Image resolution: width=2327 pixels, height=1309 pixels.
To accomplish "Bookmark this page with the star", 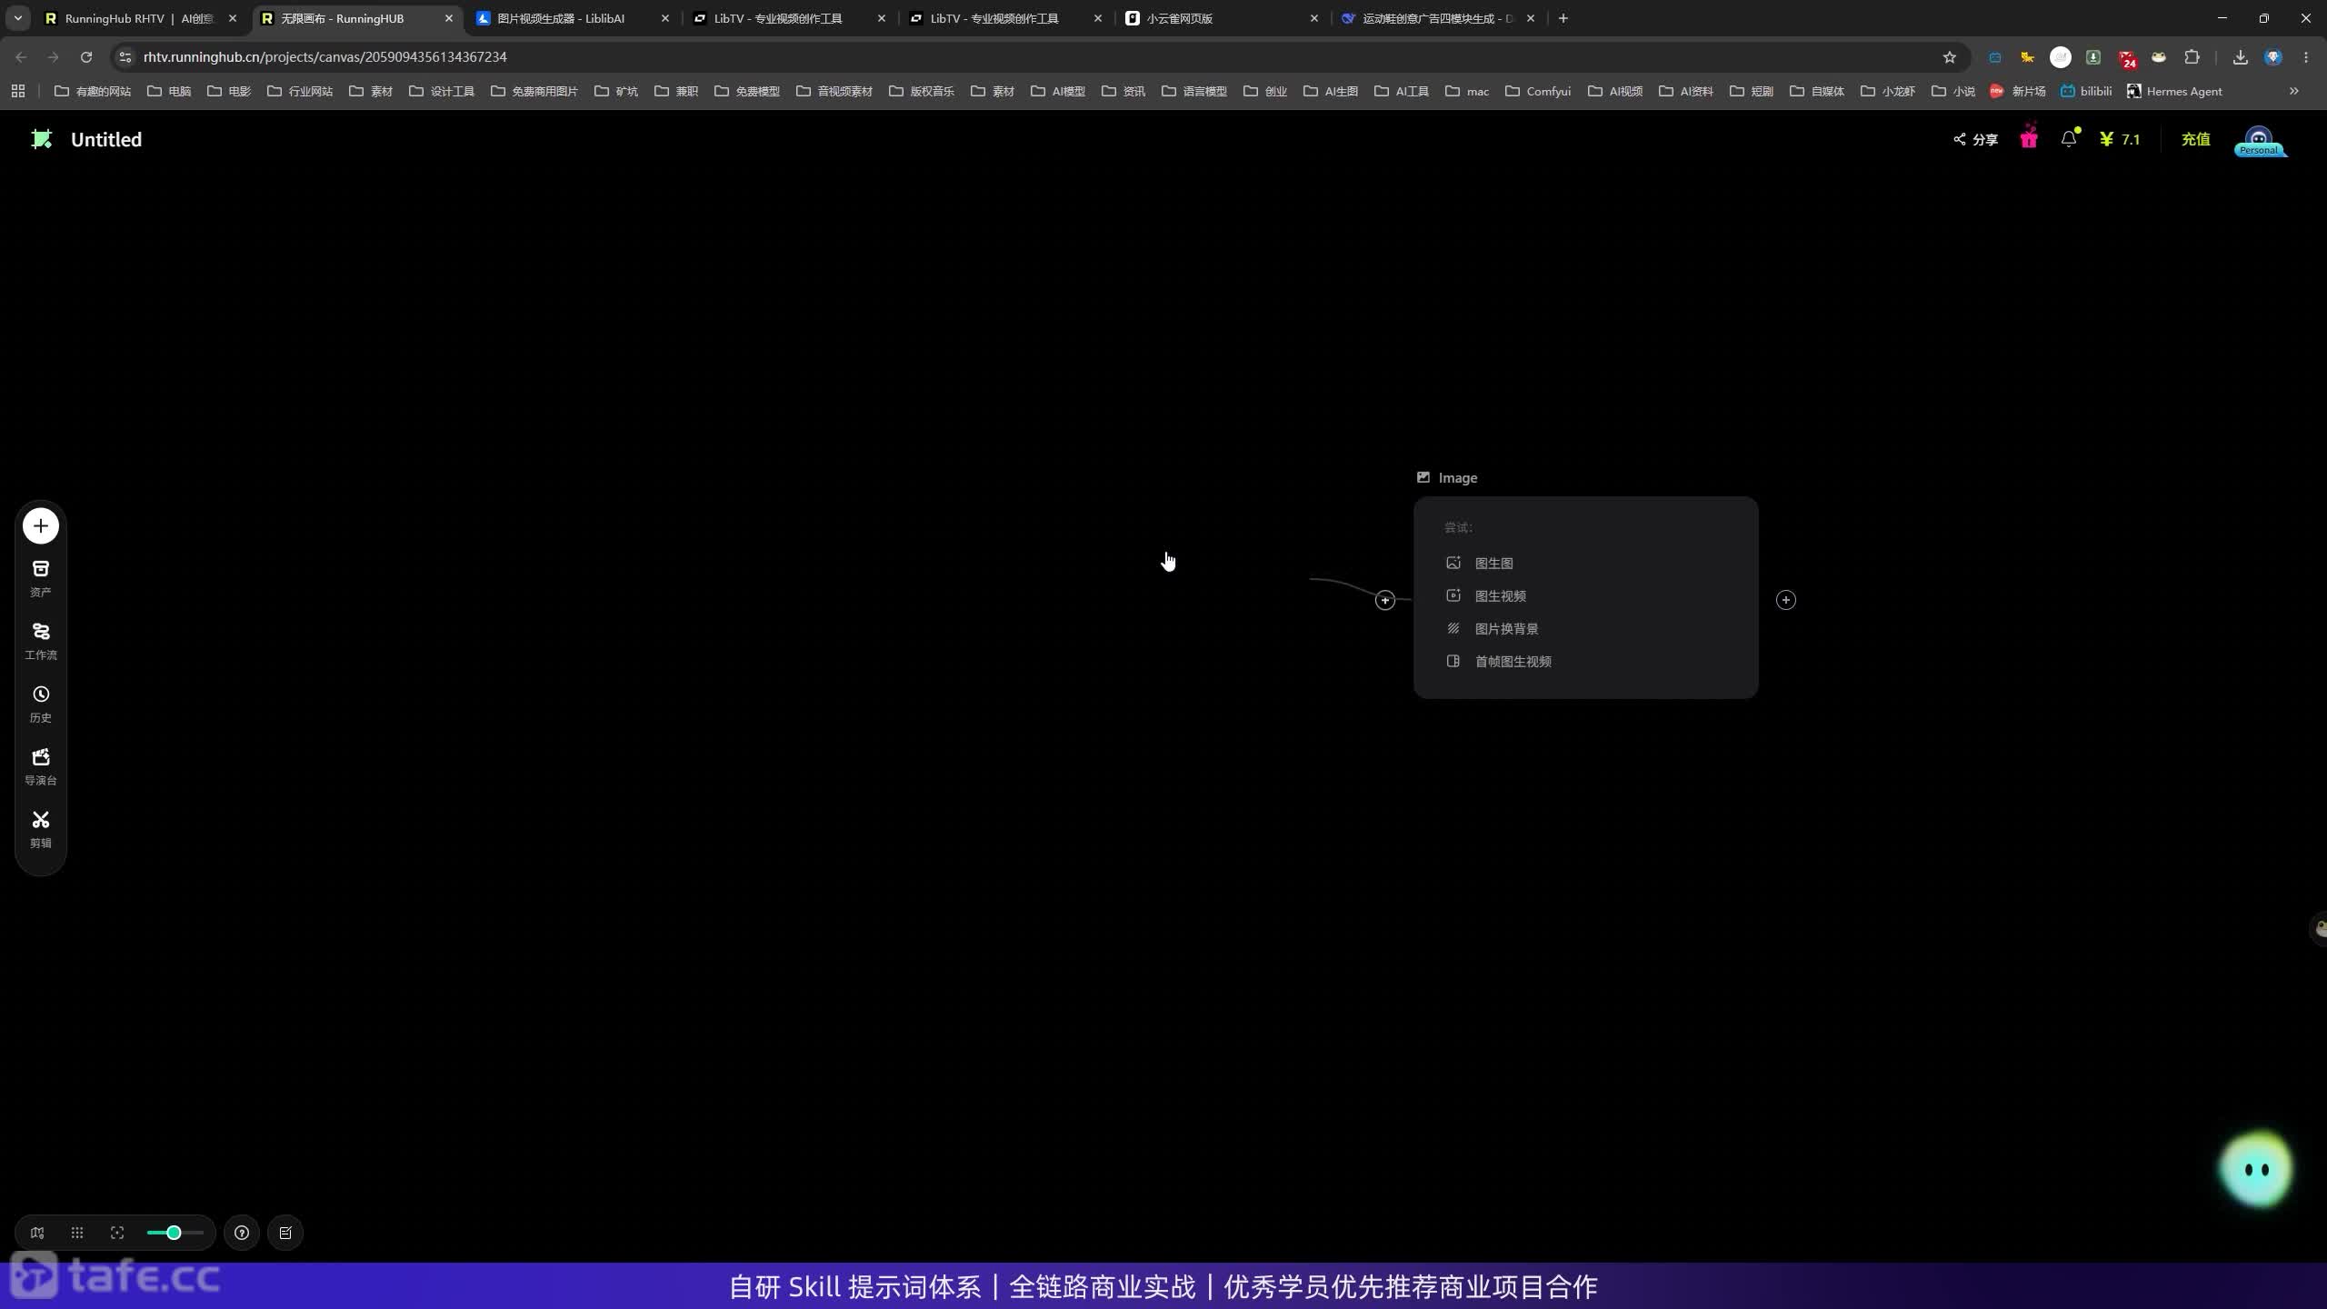I will point(1949,57).
